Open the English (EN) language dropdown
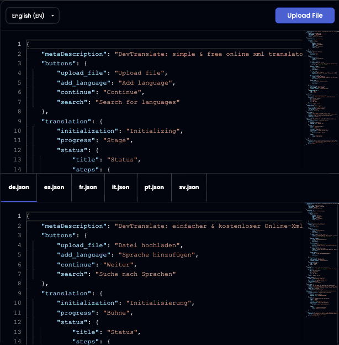 [33, 15]
